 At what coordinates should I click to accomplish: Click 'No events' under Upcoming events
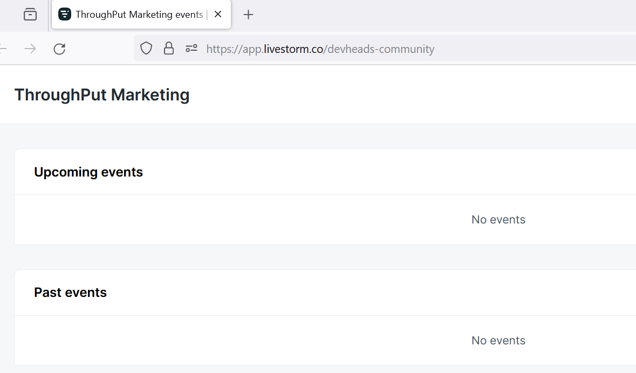(498, 220)
